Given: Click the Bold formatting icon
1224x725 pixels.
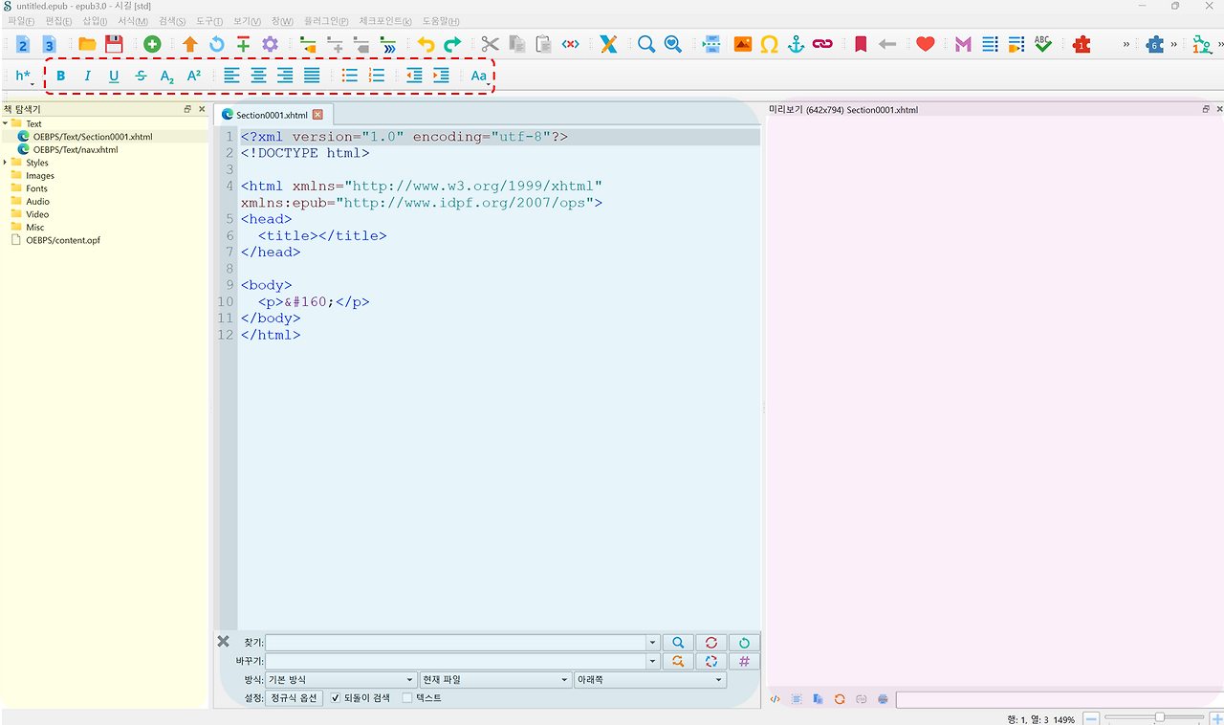Looking at the screenshot, I should (x=61, y=76).
